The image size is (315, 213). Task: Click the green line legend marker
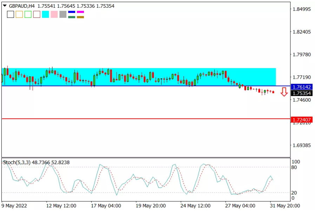point(72,17)
